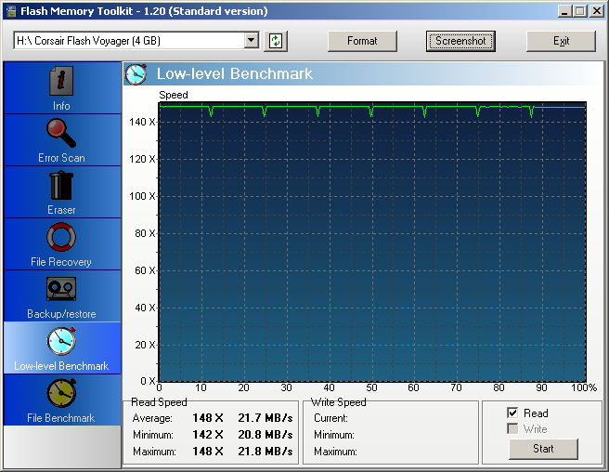
Task: Close the Flash Memory Toolkit window
Action: click(597, 11)
